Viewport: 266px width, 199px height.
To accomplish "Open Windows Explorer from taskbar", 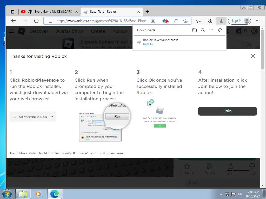I will [23, 194].
